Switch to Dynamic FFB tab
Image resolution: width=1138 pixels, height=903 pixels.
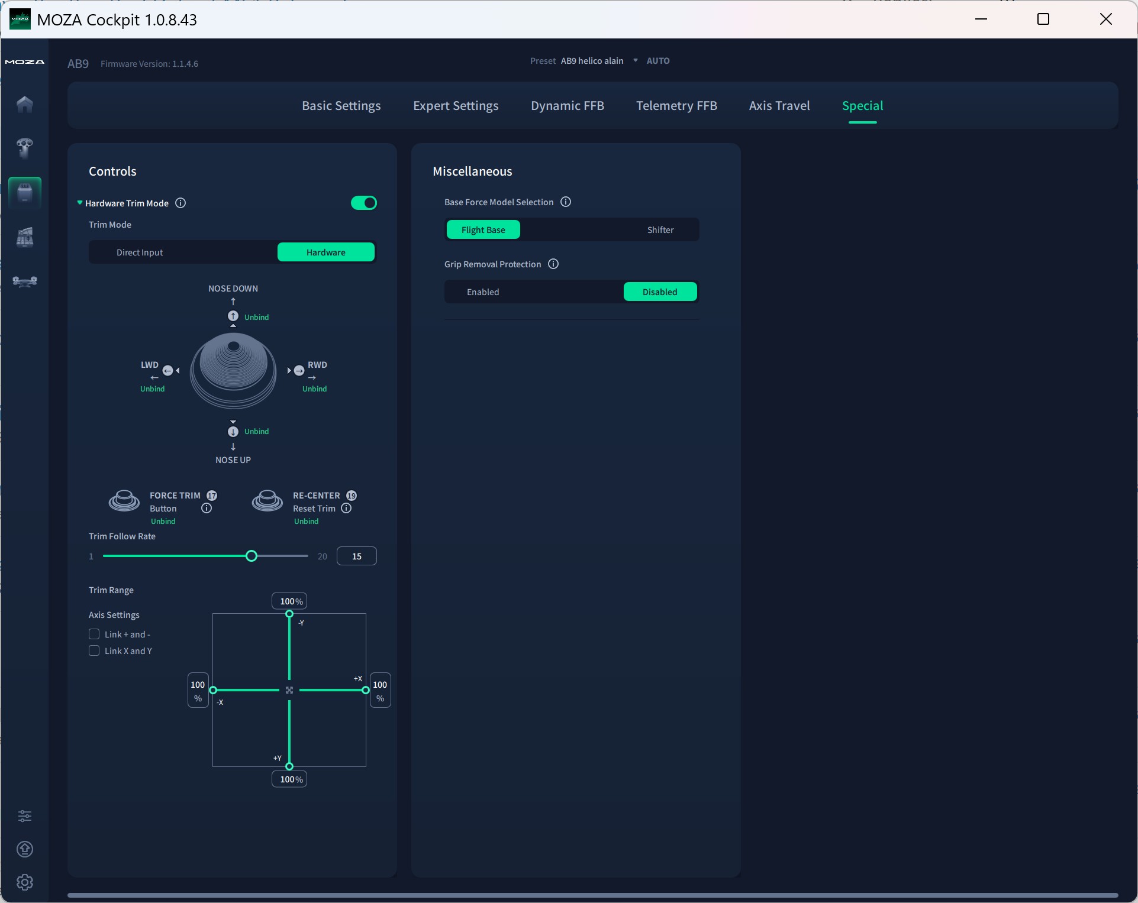(x=568, y=105)
